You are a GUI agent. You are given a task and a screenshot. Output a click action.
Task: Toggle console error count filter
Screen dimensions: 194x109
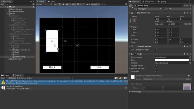(125, 78)
